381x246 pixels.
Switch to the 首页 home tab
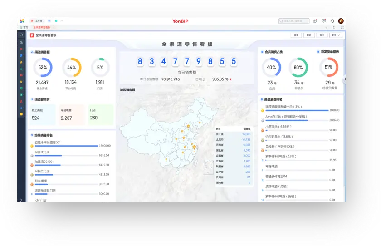25,27
